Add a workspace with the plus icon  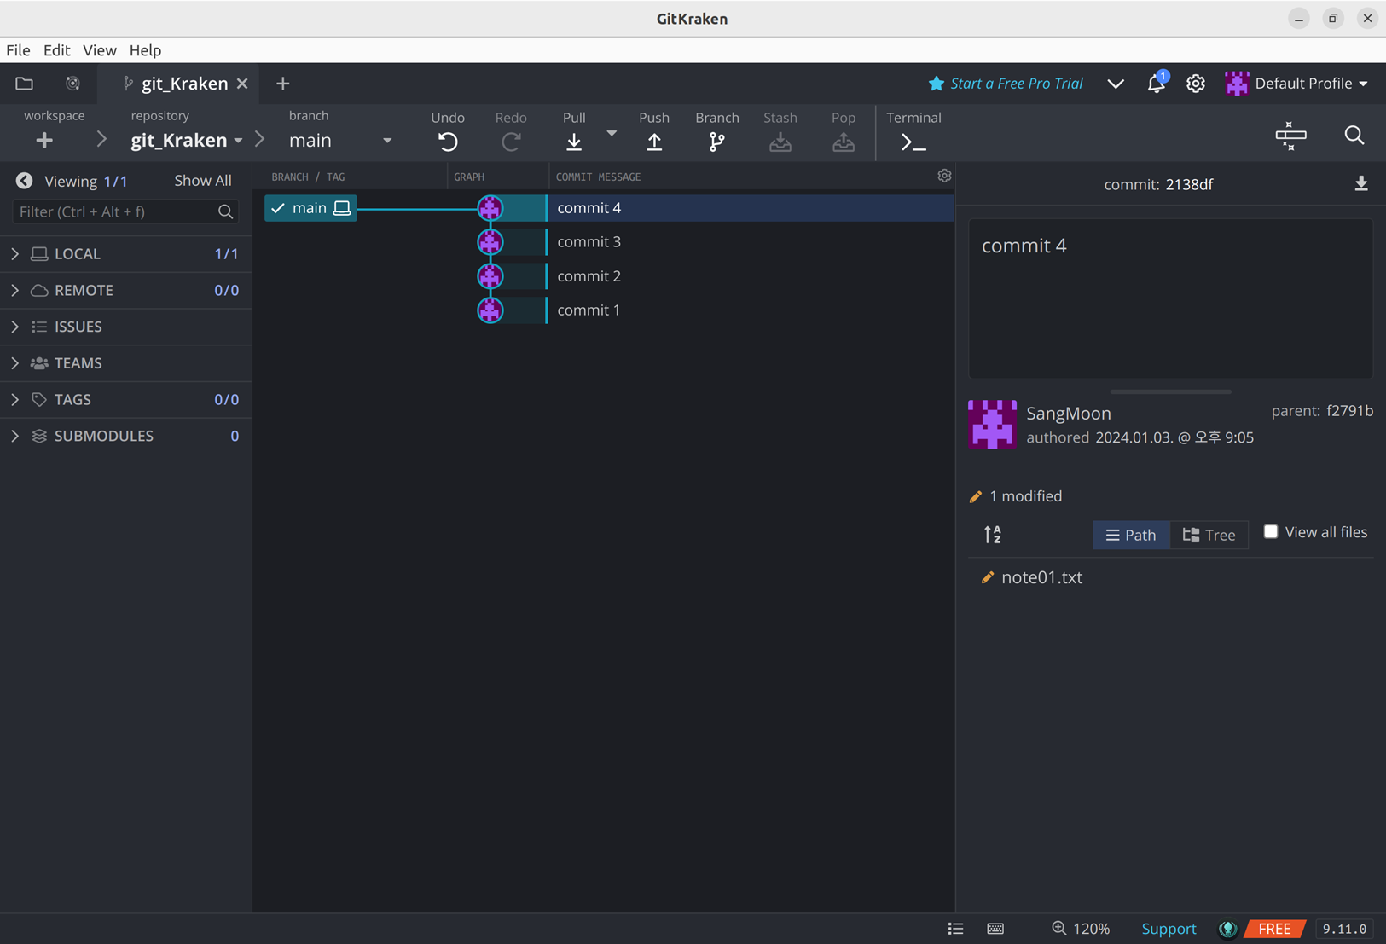[x=44, y=140]
